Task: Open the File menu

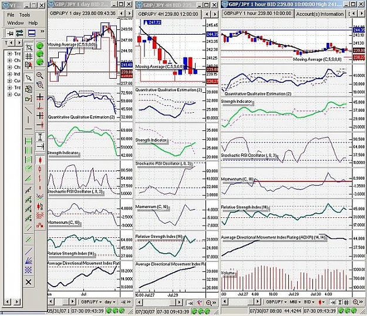Action: [x=11, y=15]
